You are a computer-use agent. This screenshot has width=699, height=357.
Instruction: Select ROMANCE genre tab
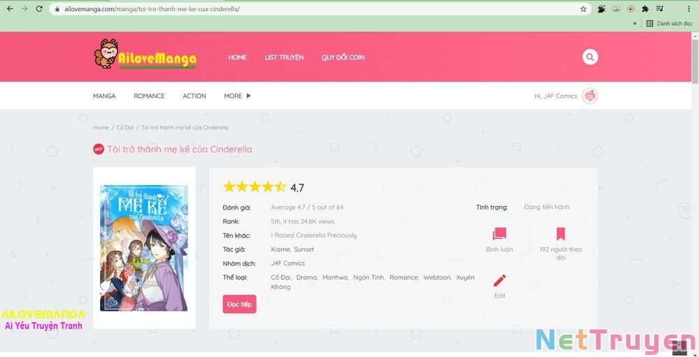[x=149, y=96]
